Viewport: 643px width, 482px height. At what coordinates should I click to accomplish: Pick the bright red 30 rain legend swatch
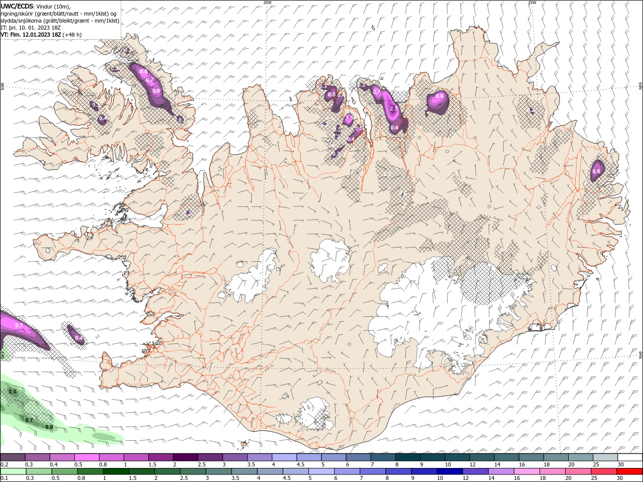coord(629,471)
